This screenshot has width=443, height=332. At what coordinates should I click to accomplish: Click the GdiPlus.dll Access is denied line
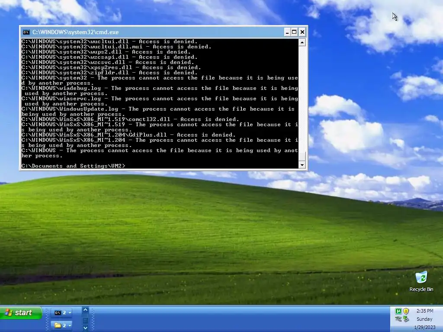pos(128,135)
